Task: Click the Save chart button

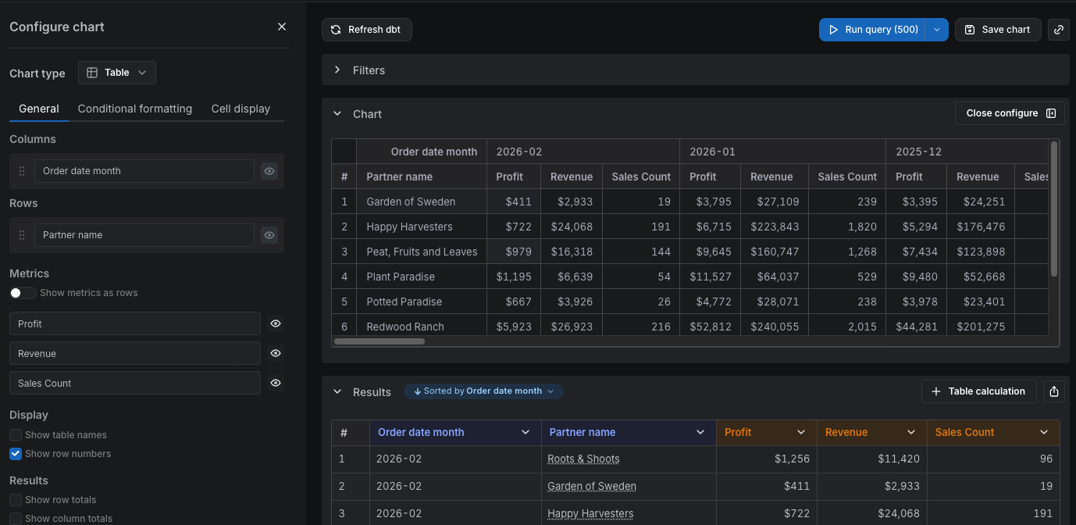Action: 997,30
